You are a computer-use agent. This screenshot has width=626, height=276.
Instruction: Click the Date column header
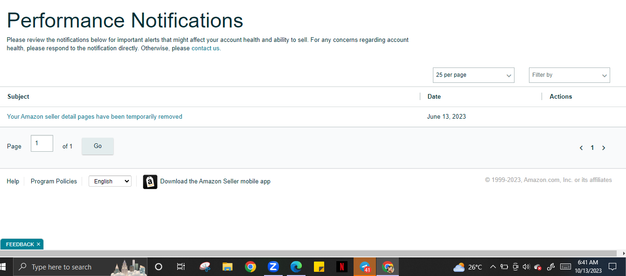click(x=434, y=96)
